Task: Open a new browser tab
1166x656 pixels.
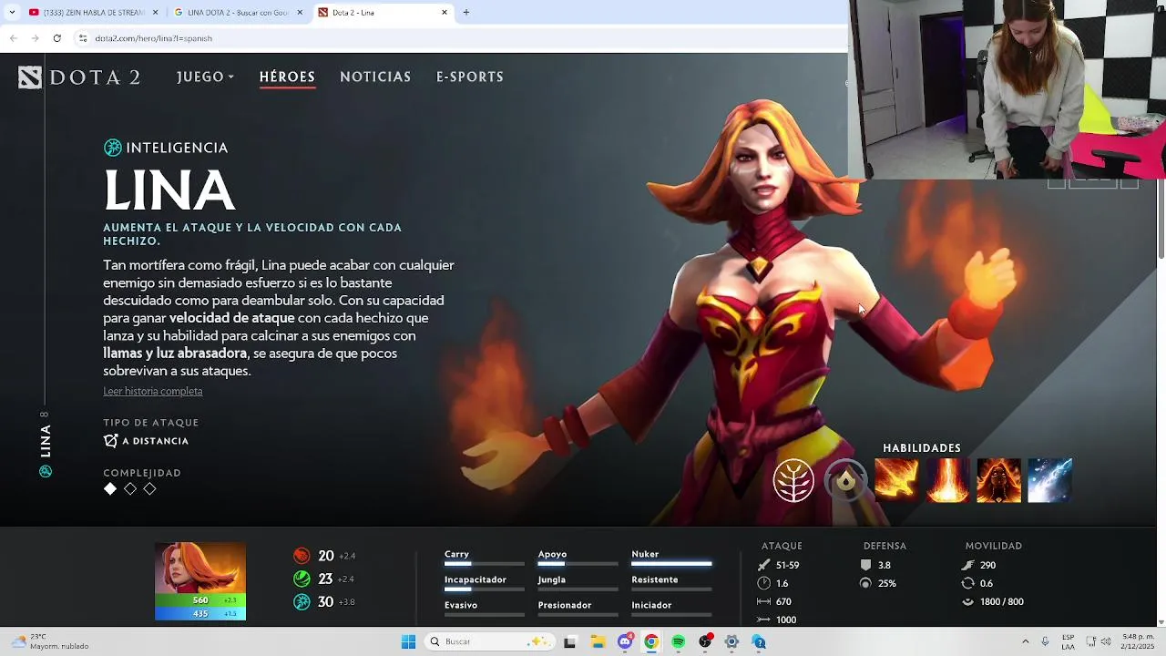Action: (466, 13)
